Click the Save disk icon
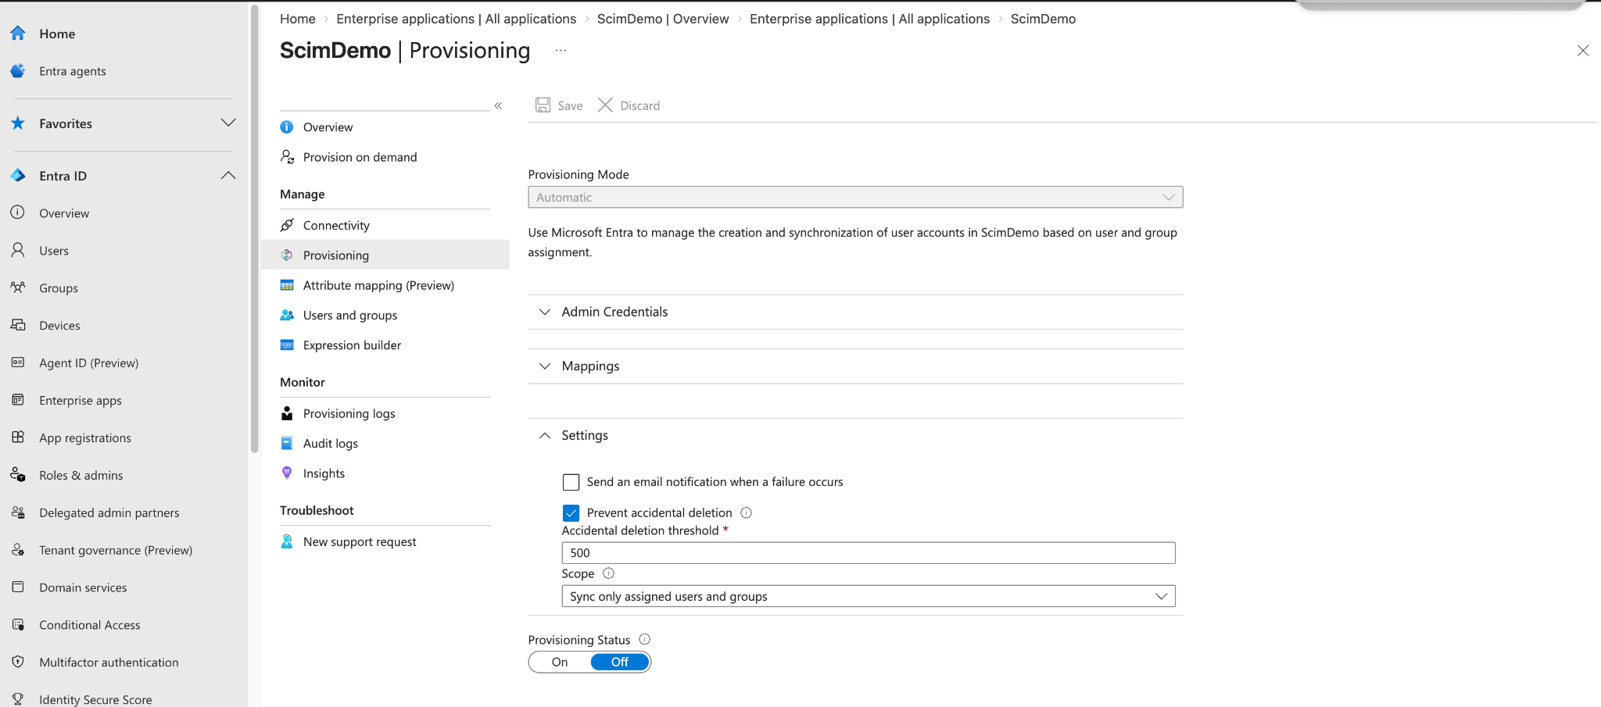The width and height of the screenshot is (1601, 707). point(543,105)
